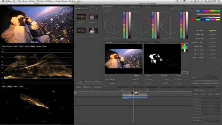This screenshot has height=125, width=222.
Task: Open the Render Queue menu
Action: 61,1
